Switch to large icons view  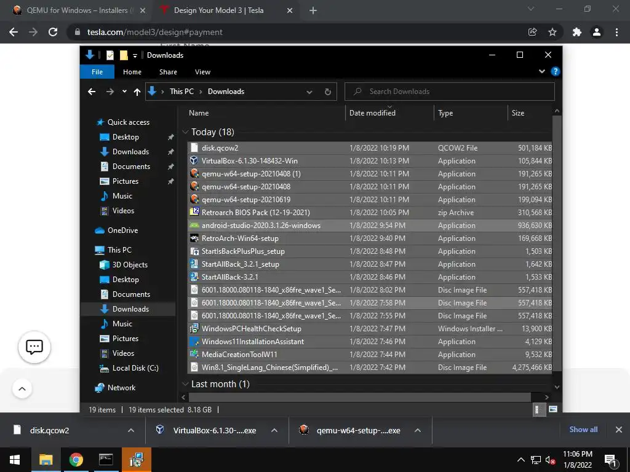coord(553,409)
